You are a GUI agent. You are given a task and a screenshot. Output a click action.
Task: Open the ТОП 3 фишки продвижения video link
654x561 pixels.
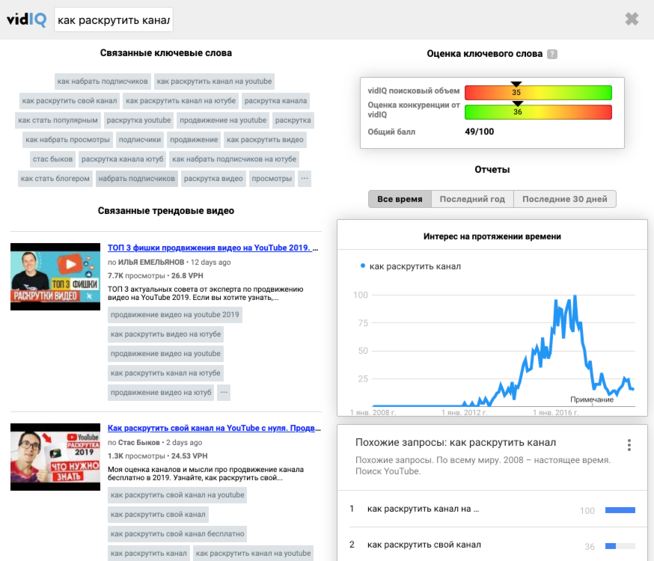pos(213,248)
